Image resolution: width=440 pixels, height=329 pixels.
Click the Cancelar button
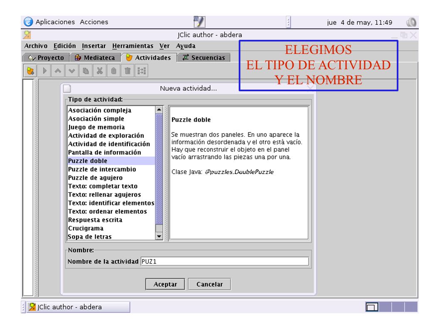click(x=209, y=284)
